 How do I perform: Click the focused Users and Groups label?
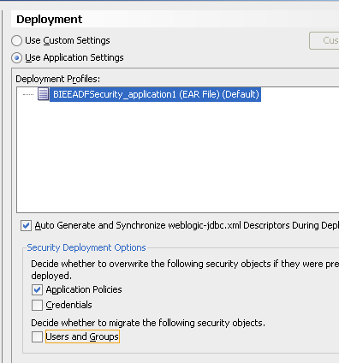82,336
